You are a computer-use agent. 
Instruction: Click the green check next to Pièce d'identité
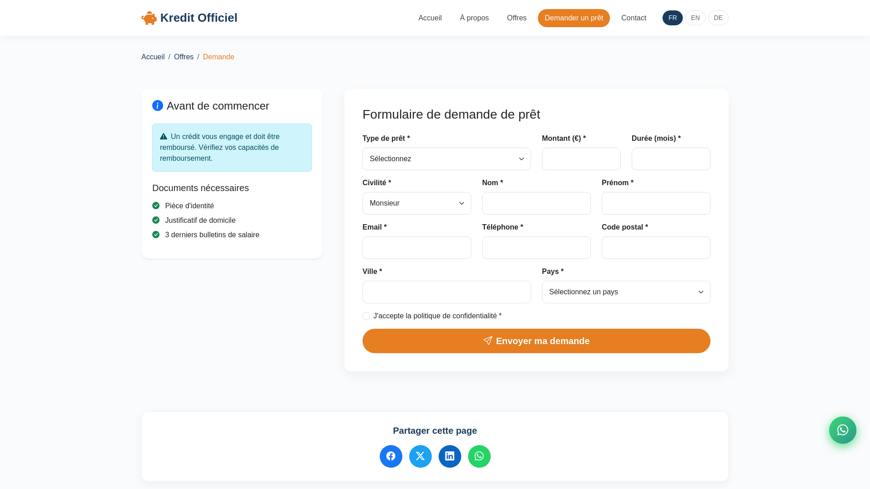click(x=156, y=206)
